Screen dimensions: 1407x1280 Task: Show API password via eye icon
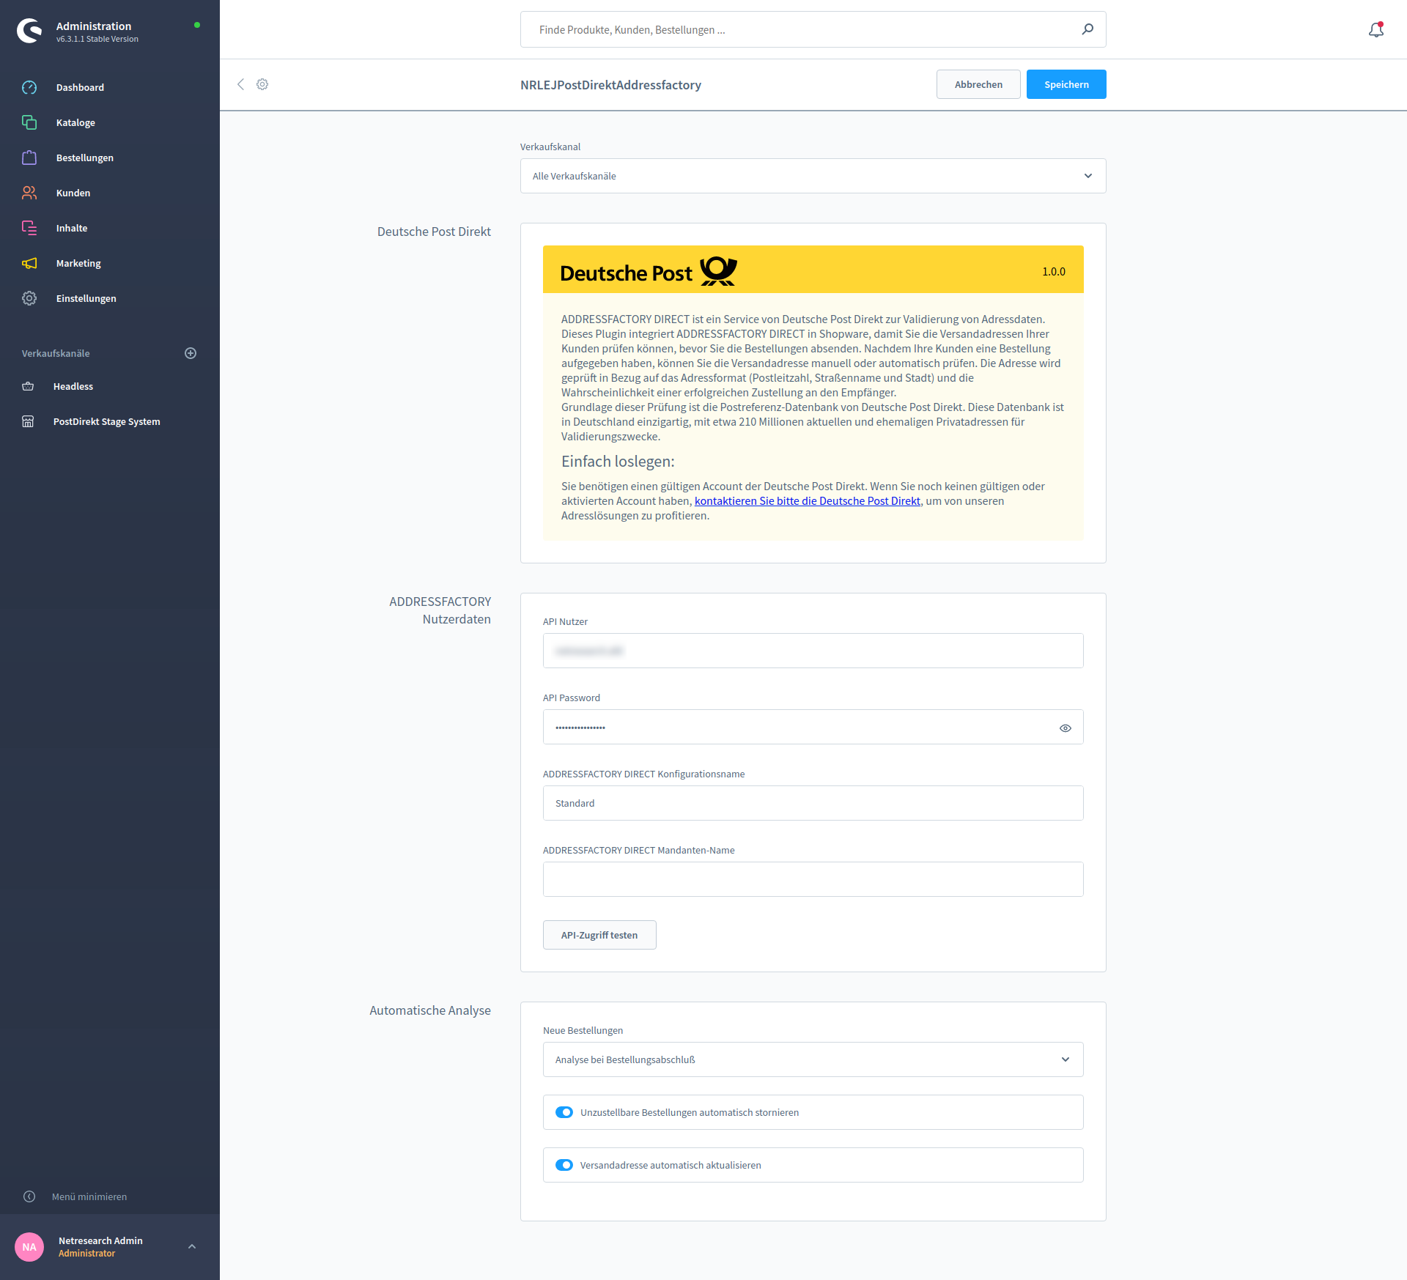(x=1066, y=728)
